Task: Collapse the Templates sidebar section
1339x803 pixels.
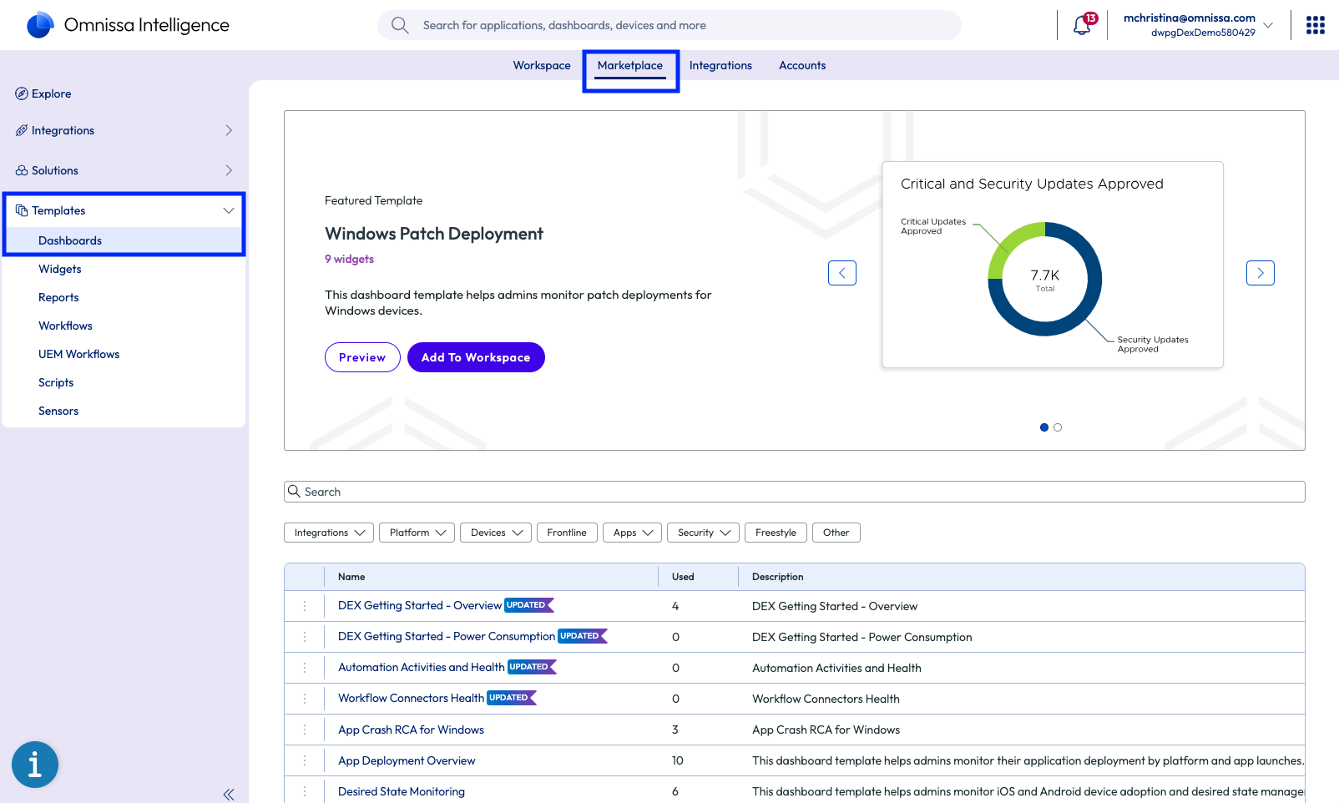Action: (x=228, y=210)
